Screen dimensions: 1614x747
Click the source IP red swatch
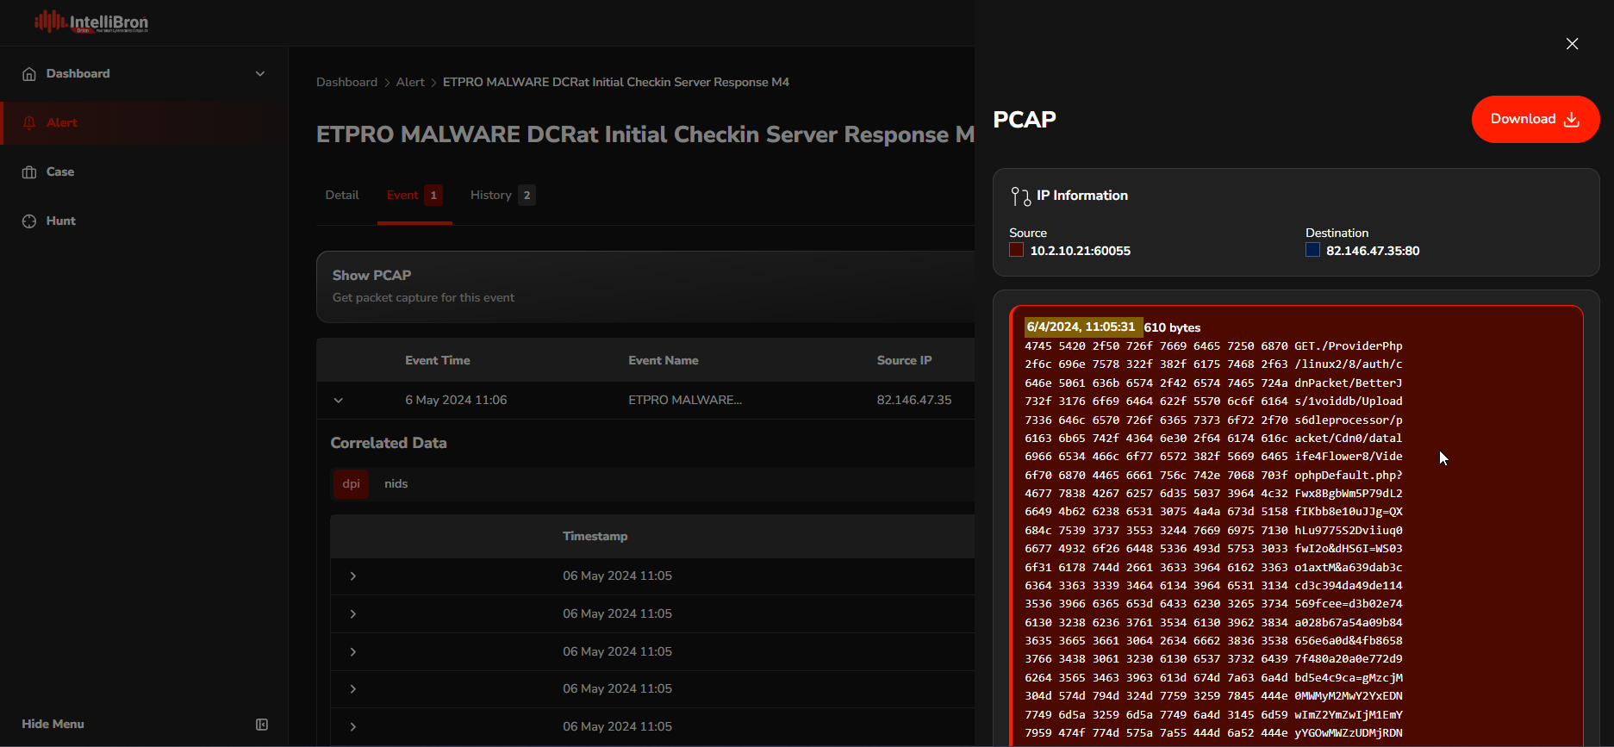click(1017, 250)
